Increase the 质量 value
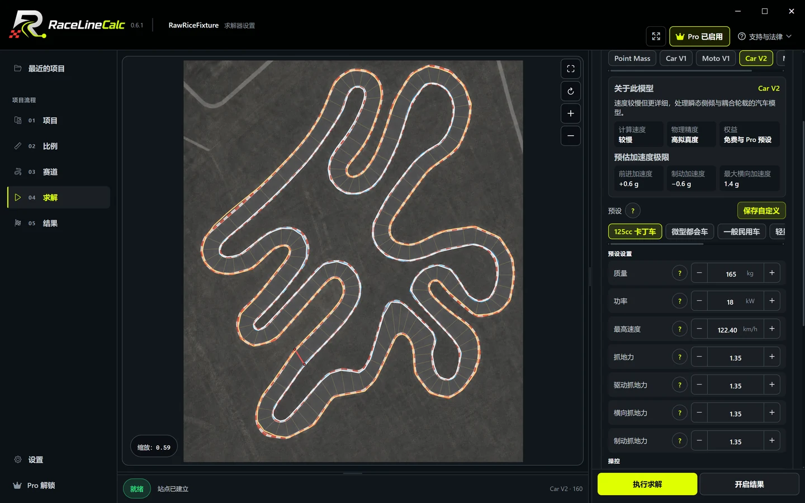 pos(772,273)
